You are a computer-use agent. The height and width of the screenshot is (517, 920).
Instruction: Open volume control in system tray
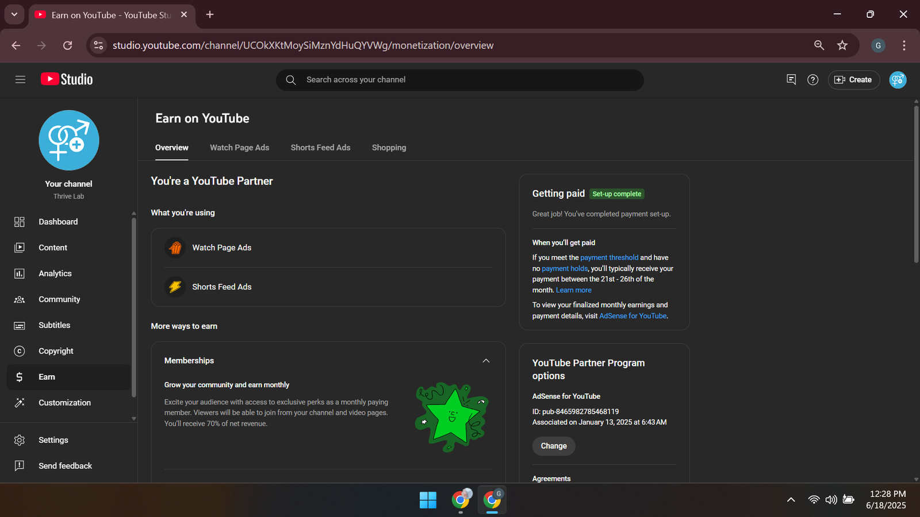(x=831, y=500)
